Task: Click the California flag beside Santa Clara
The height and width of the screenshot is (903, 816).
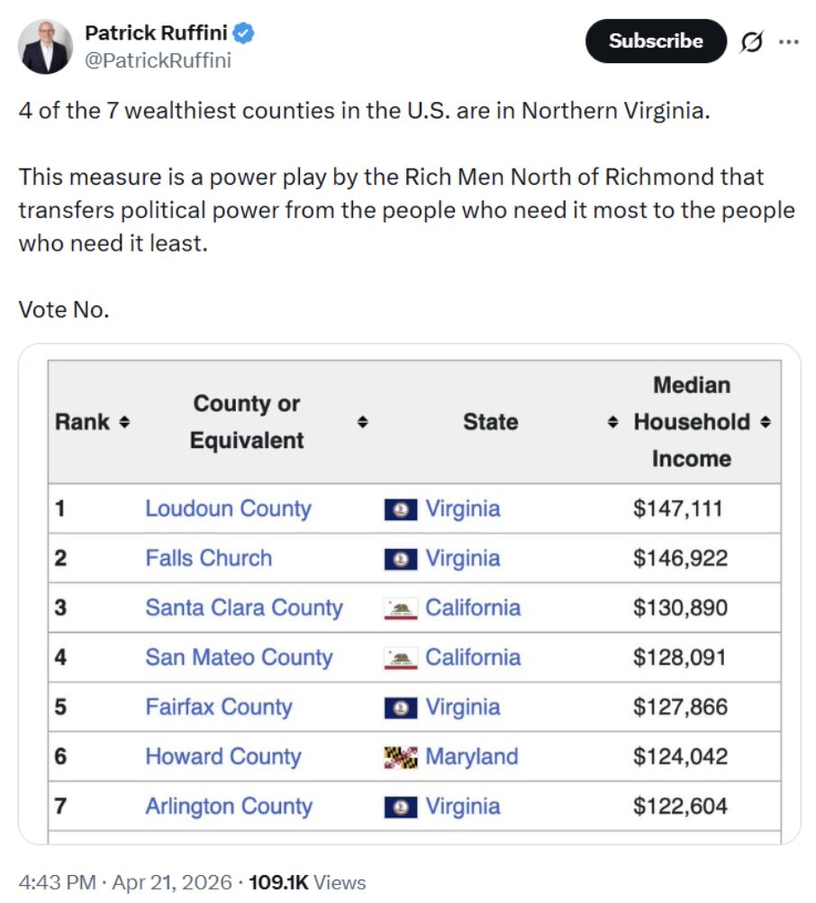Action: pyautogui.click(x=400, y=609)
